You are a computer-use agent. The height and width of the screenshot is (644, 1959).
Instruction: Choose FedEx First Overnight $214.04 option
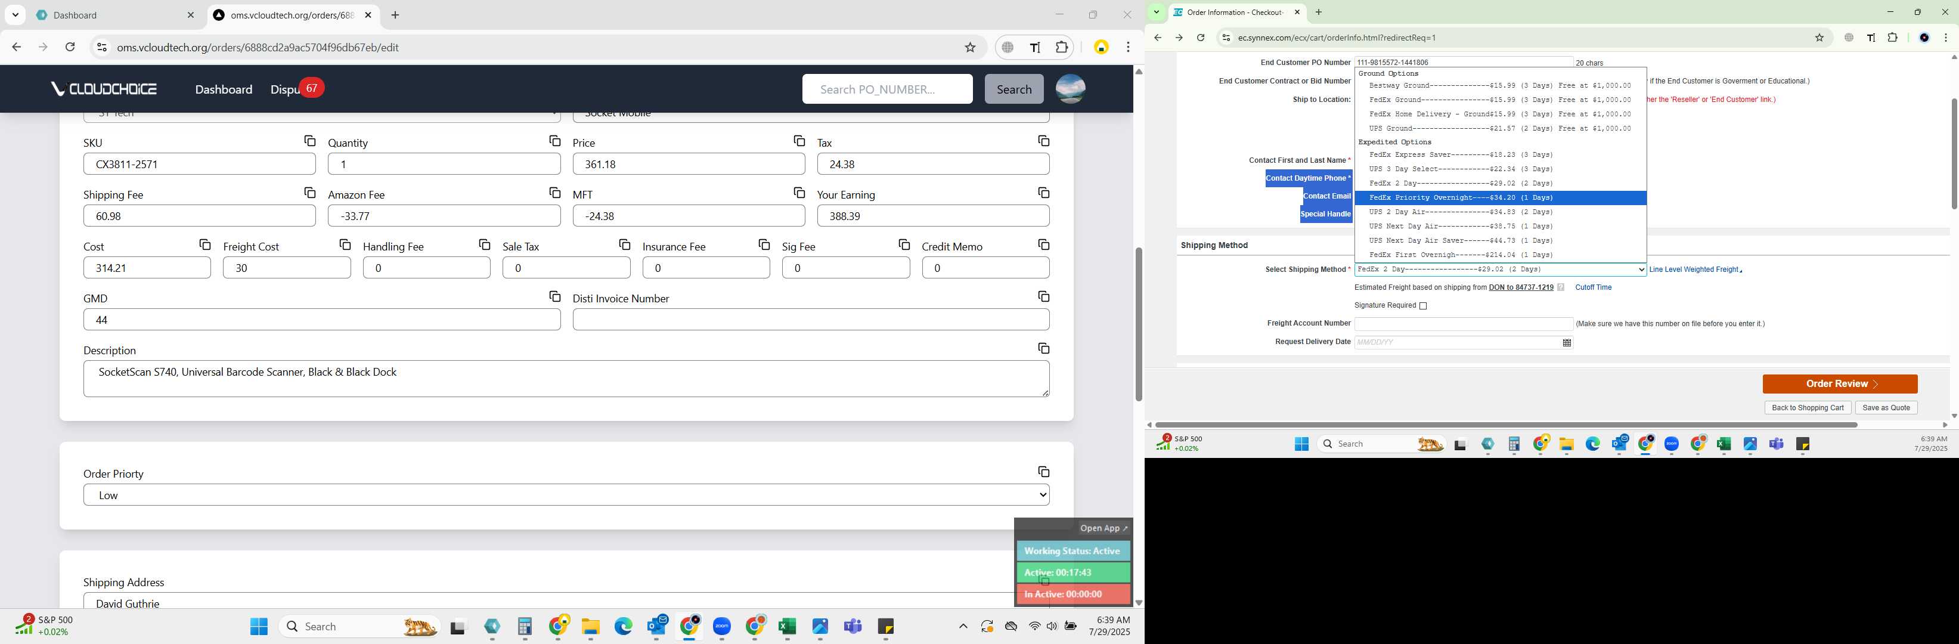(1500, 255)
